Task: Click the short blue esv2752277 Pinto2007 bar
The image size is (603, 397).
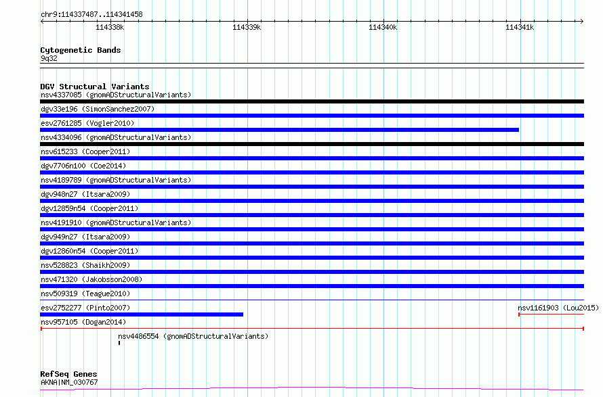Action: 142,314
